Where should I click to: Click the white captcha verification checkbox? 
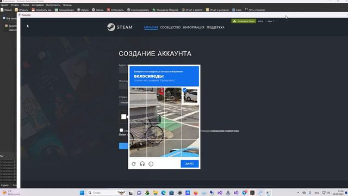coord(124,117)
